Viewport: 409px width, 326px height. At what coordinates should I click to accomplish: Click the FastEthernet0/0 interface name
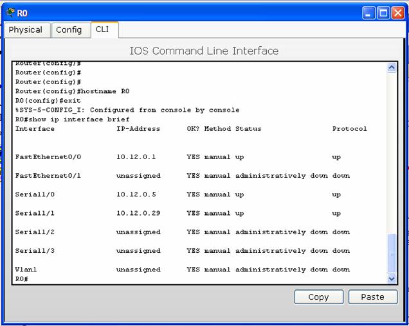(48, 157)
